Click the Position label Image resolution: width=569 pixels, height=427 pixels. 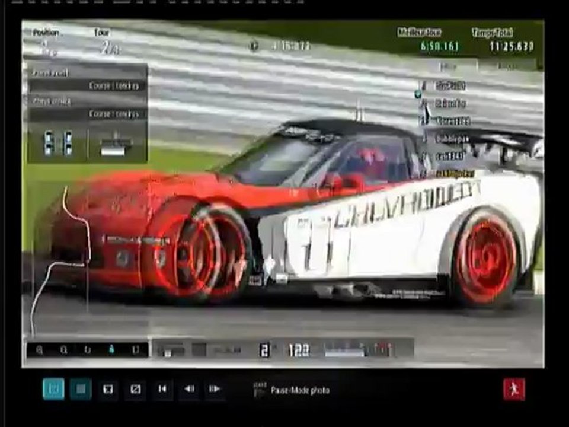tap(46, 33)
